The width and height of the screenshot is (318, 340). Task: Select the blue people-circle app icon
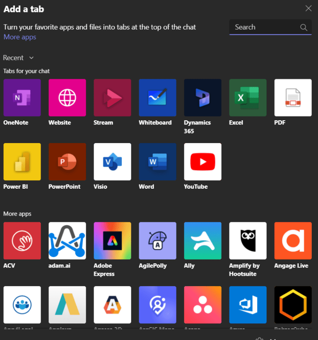(x=22, y=305)
